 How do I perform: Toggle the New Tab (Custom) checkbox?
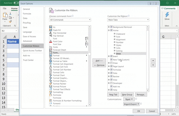pos(111,59)
